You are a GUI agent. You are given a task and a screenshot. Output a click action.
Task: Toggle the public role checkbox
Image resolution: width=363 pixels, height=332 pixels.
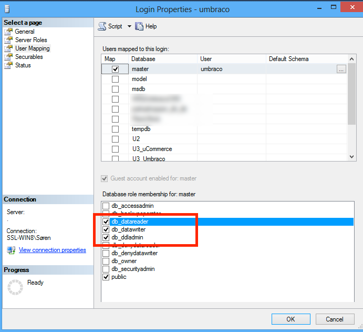click(x=106, y=277)
